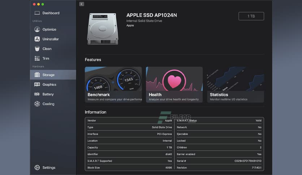302x175 pixels.
Task: Click the PCI-Express interface value
Action: coord(164,134)
